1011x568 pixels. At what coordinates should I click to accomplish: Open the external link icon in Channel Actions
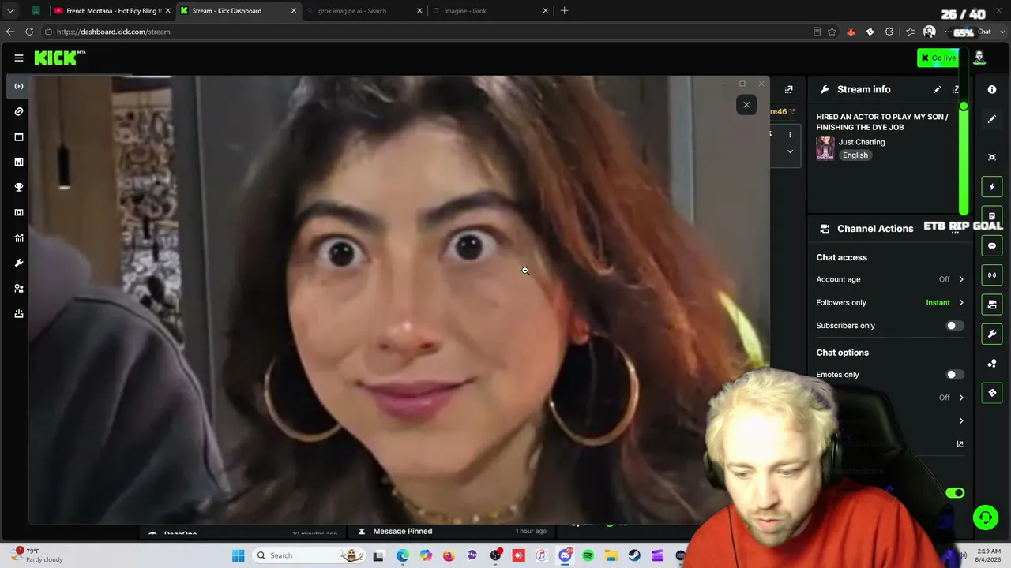pyautogui.click(x=960, y=444)
